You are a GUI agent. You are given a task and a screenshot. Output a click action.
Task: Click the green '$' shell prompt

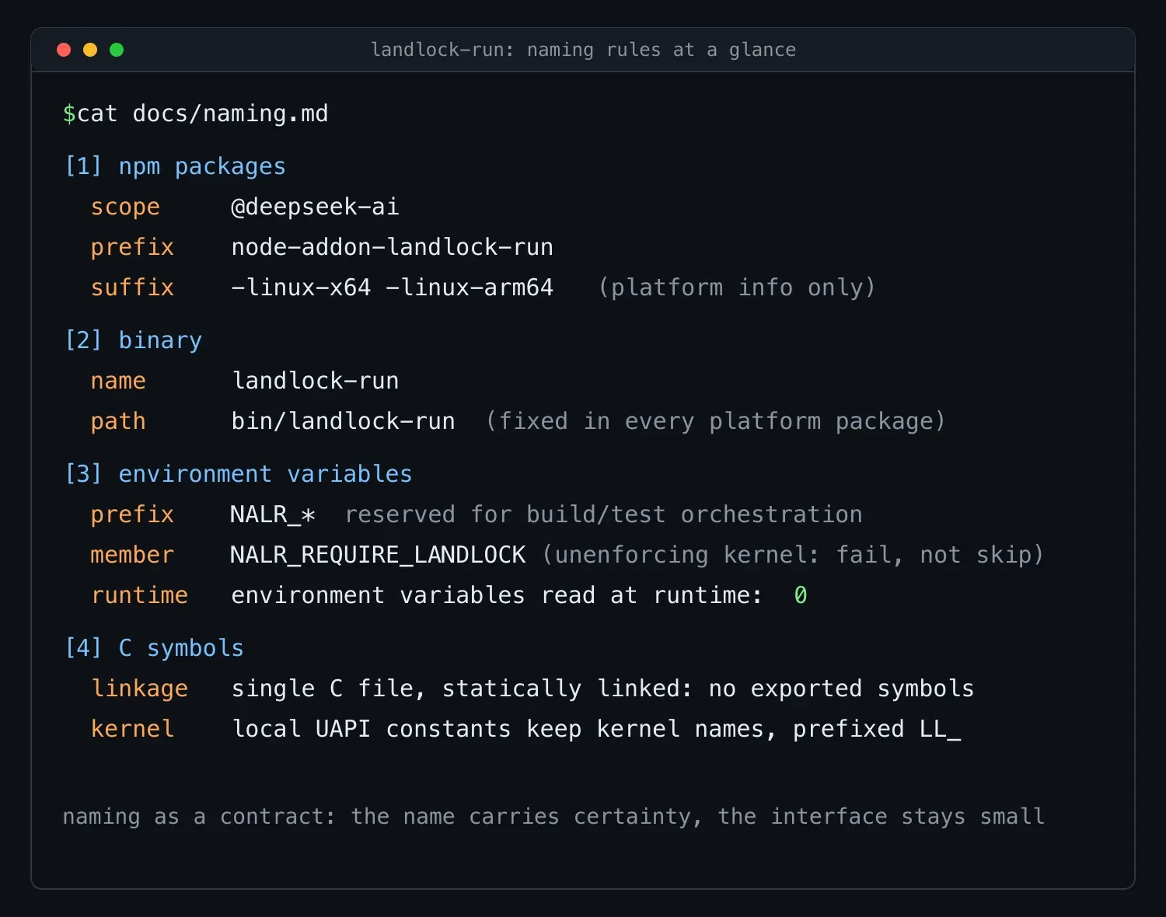(x=69, y=113)
